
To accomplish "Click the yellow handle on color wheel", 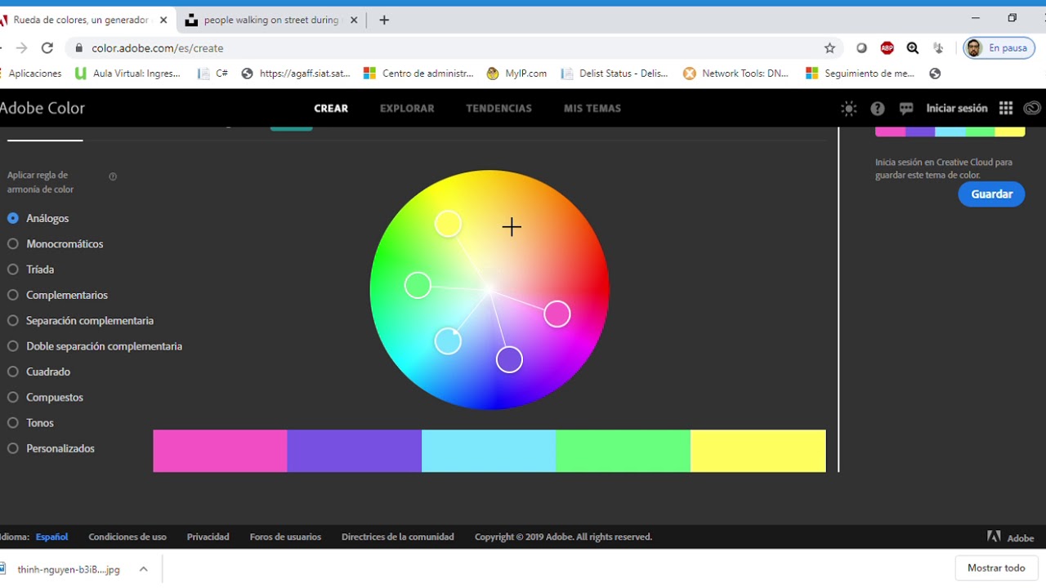I will [x=448, y=224].
